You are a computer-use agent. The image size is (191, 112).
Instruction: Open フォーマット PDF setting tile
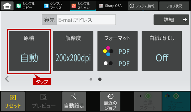[117, 51]
